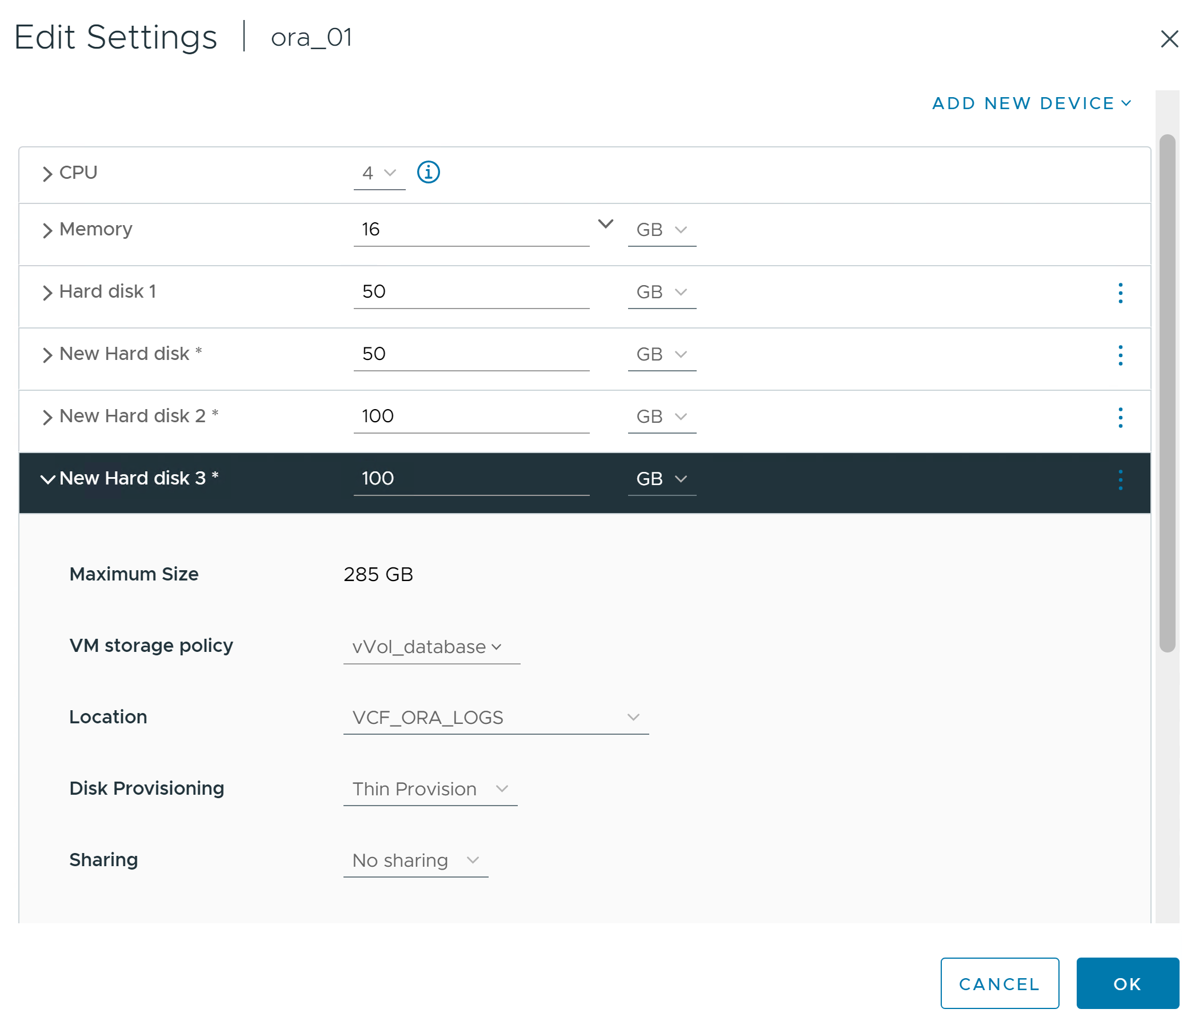
Task: Click the Memory unit GB dropdown
Action: pyautogui.click(x=661, y=230)
